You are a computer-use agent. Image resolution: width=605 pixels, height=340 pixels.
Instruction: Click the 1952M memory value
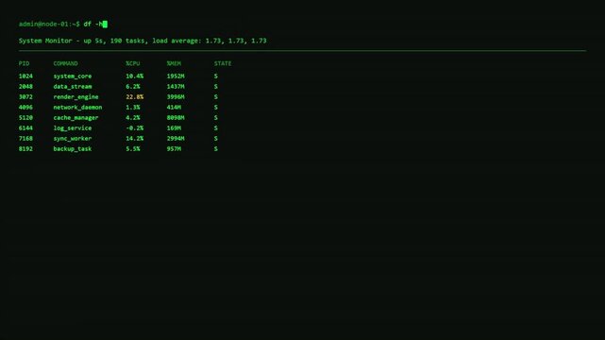176,76
